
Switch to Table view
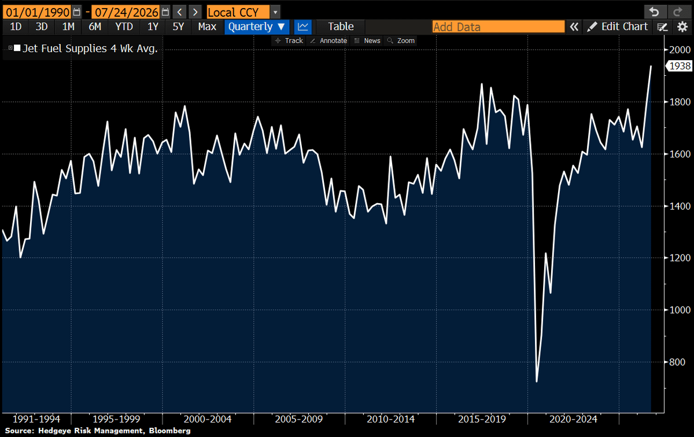[x=341, y=27]
